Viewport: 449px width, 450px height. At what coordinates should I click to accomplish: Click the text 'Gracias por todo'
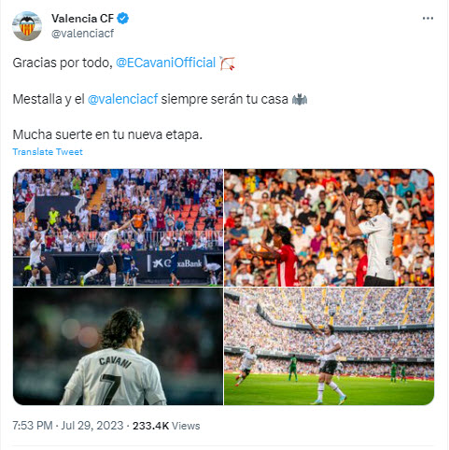[63, 63]
